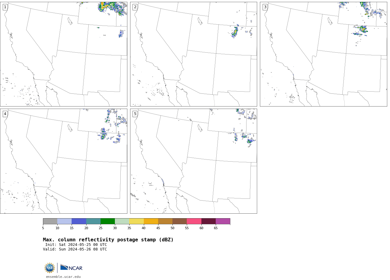Pick the pink 55–60 dBZ swatch
This screenshot has width=390, height=280.
(x=194, y=221)
